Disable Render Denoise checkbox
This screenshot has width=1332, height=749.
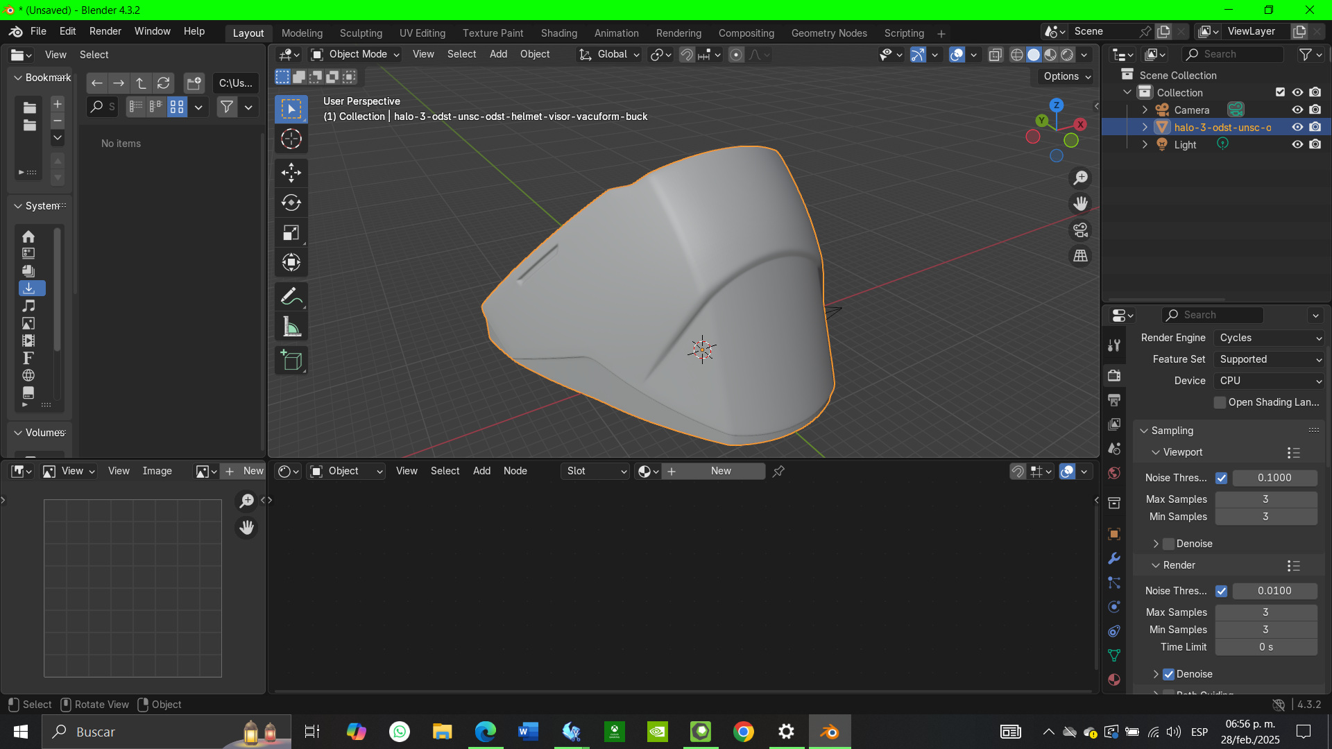(x=1169, y=674)
